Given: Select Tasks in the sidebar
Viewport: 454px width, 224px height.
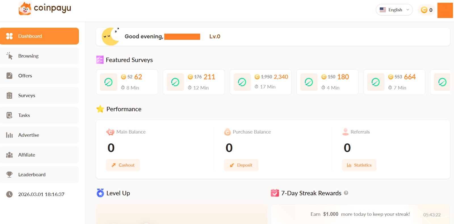Looking at the screenshot, I should point(39,115).
